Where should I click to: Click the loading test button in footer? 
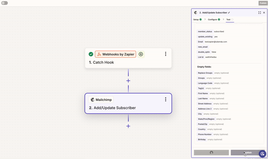click(x=211, y=152)
